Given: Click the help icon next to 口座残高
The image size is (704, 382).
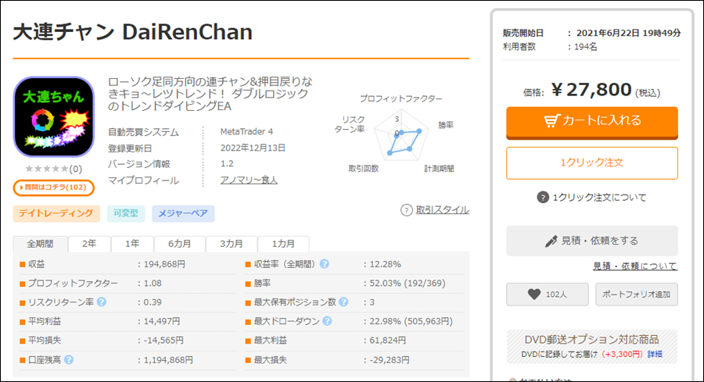Looking at the screenshot, I should [x=69, y=359].
